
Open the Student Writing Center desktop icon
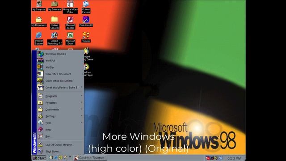point(88,54)
